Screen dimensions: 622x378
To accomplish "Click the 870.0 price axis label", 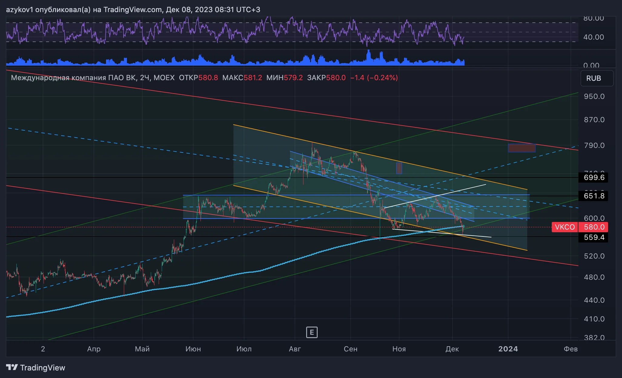I will [x=594, y=120].
